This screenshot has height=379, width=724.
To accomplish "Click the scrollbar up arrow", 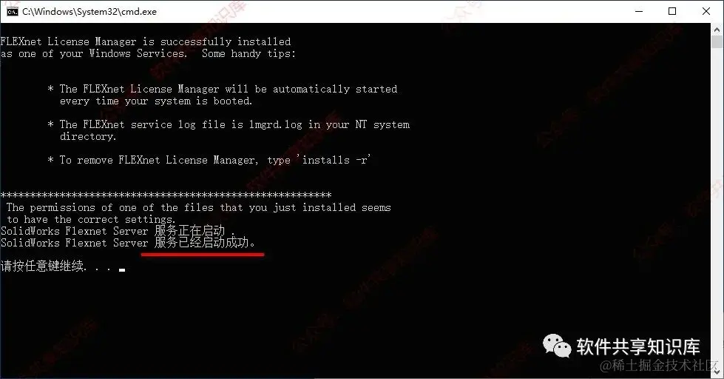I will click(x=717, y=30).
